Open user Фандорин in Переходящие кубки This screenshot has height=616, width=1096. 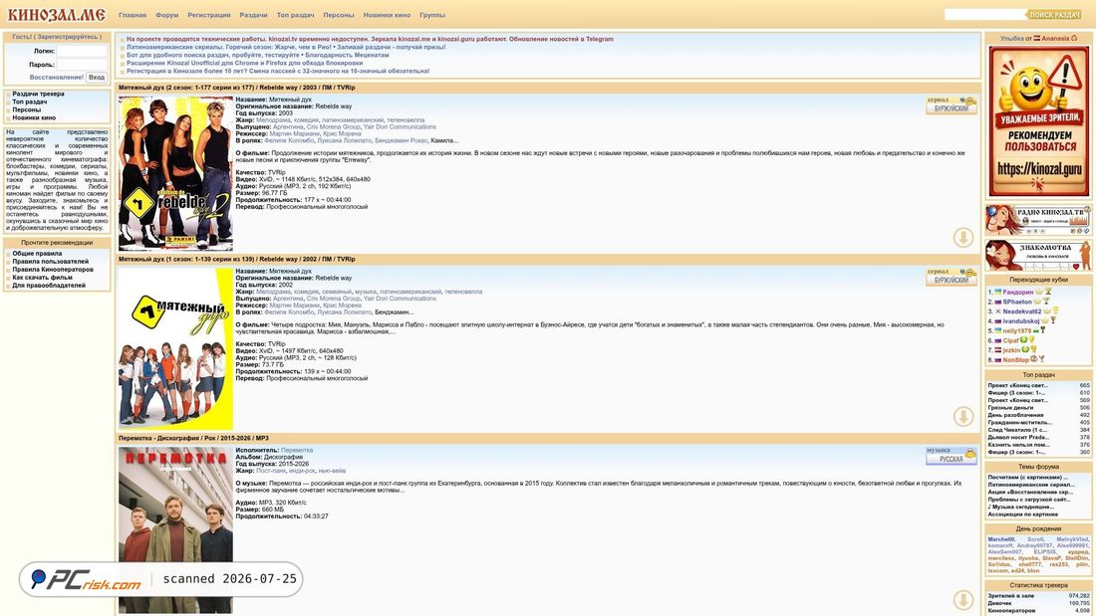point(1017,292)
